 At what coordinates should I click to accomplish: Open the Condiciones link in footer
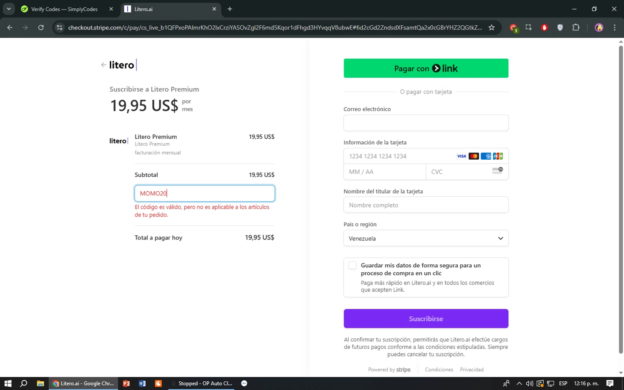(439, 370)
